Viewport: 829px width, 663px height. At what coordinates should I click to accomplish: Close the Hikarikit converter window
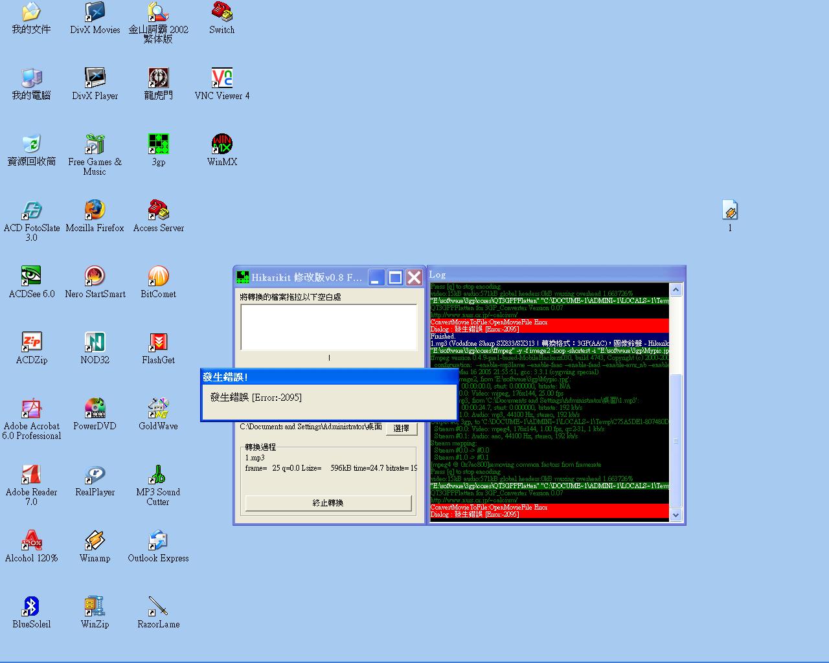coord(414,278)
